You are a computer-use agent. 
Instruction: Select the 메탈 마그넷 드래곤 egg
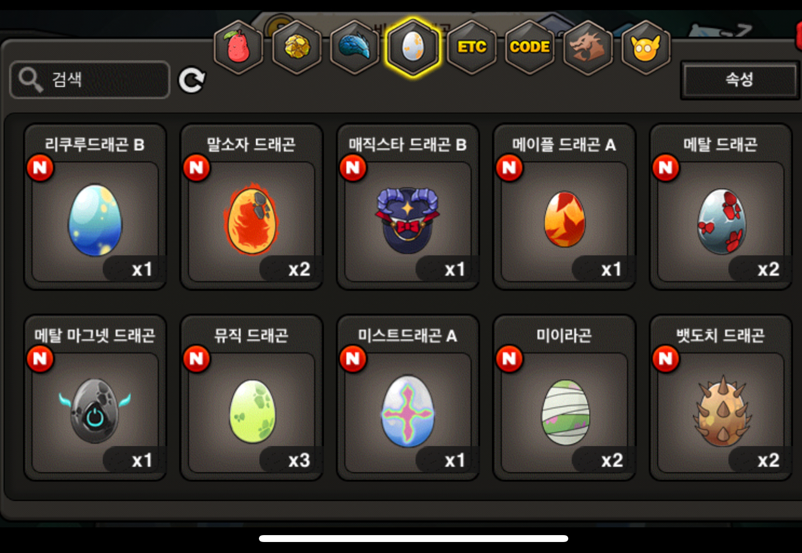(x=95, y=398)
